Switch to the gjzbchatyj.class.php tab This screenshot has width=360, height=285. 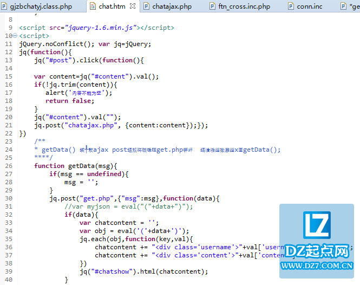coord(41,7)
